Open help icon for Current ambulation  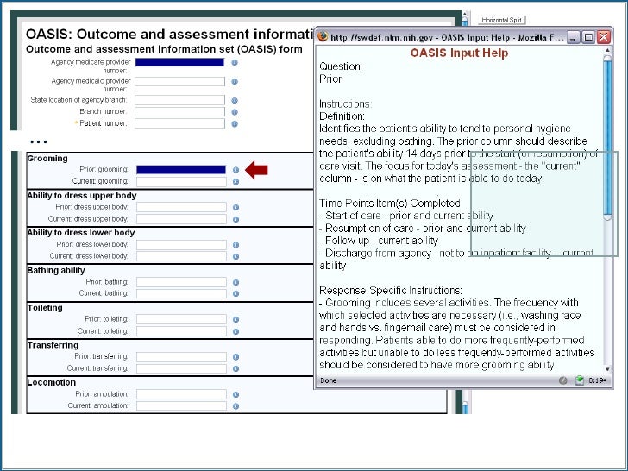point(235,406)
